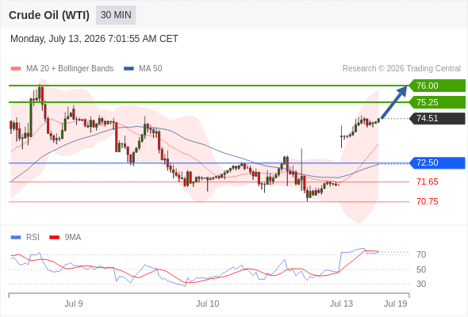Click the 70.75 red support label
Image resolution: width=468 pixels, height=317 pixels.
click(x=427, y=201)
